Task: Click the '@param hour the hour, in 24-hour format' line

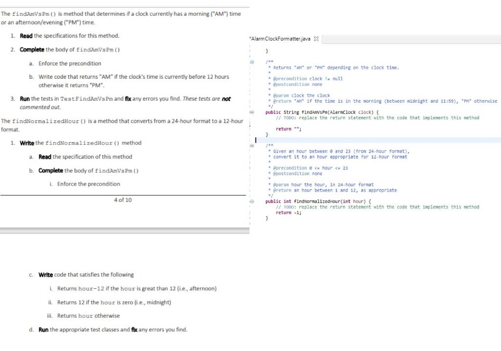Action: click(x=321, y=185)
